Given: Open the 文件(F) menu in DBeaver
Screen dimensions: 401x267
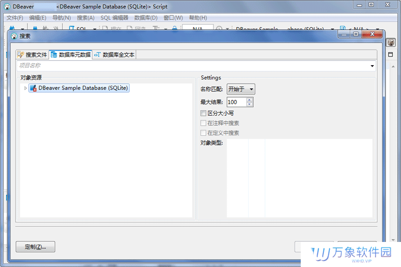Looking at the screenshot, I should coord(15,18).
